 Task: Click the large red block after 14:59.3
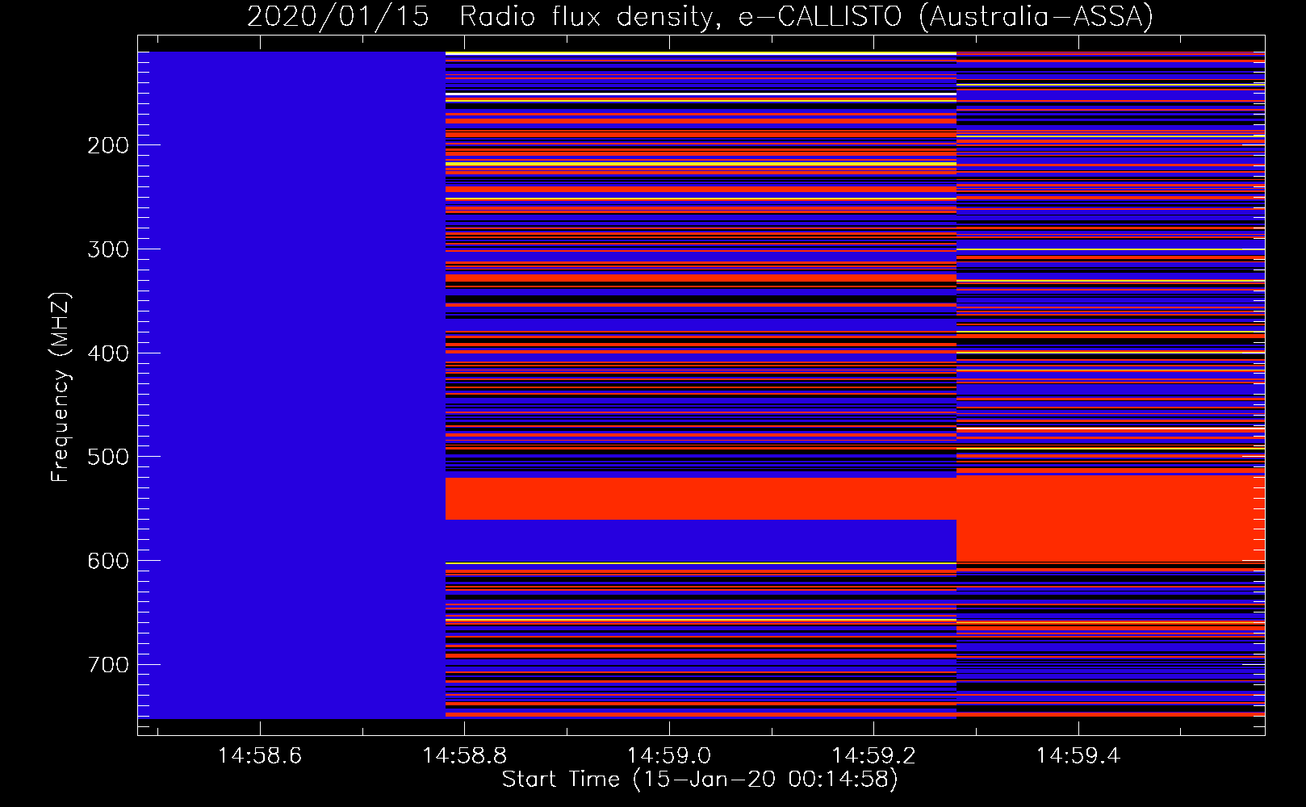pyautogui.click(x=1111, y=518)
